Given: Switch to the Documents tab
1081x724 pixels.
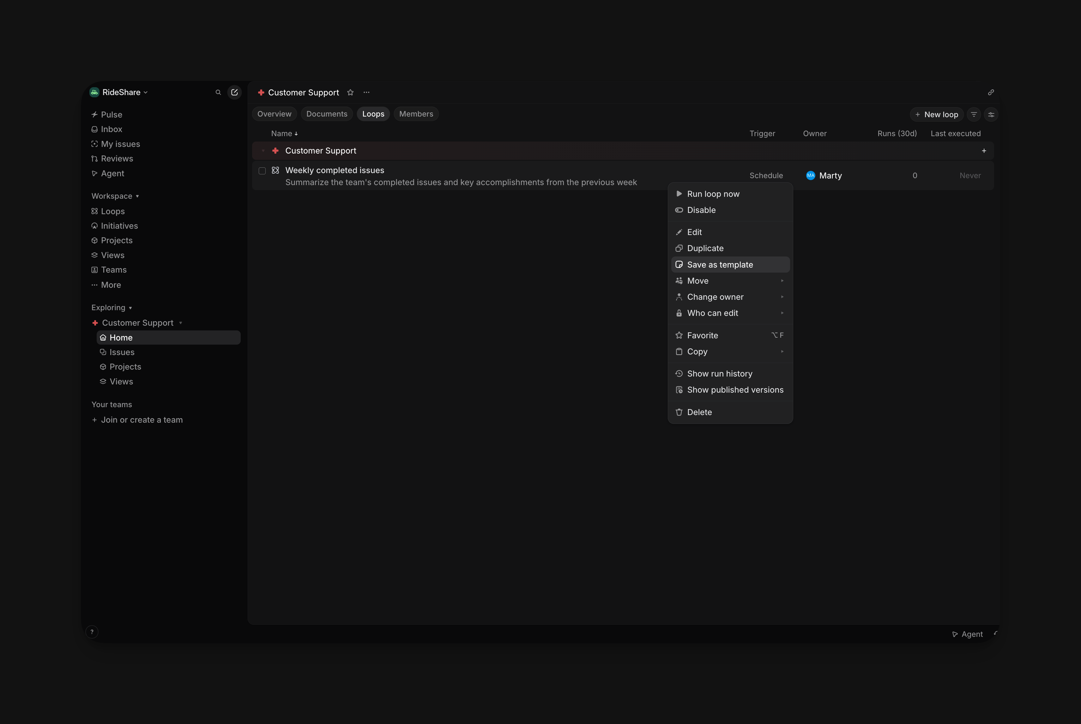Looking at the screenshot, I should (327, 114).
